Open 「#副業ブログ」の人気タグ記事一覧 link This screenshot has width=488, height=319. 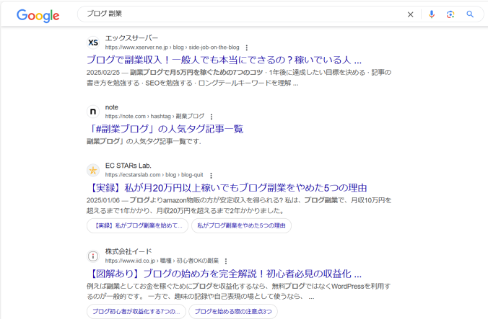[x=165, y=129]
